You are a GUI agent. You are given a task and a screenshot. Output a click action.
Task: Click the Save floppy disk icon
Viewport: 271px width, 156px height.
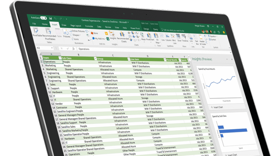click(50, 18)
